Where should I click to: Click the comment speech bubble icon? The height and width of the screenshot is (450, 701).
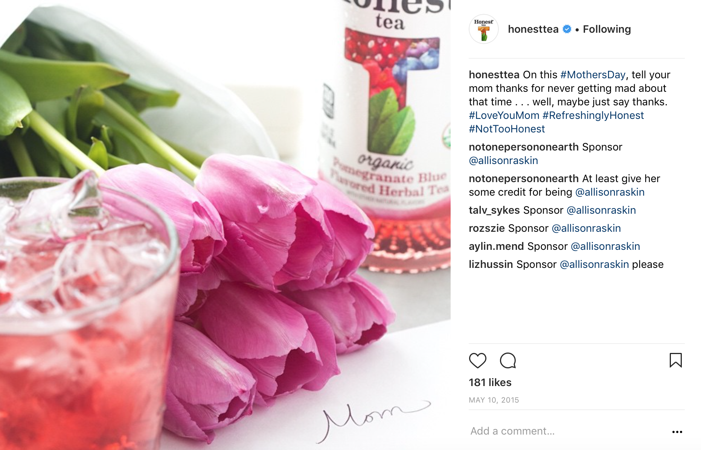point(508,360)
